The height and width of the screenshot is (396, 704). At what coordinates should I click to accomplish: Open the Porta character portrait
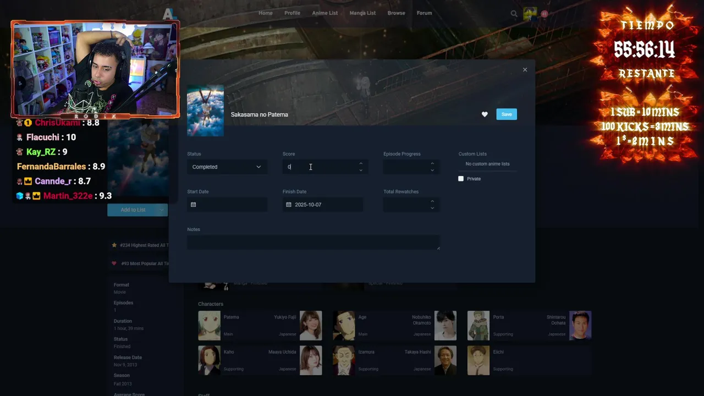click(x=479, y=325)
